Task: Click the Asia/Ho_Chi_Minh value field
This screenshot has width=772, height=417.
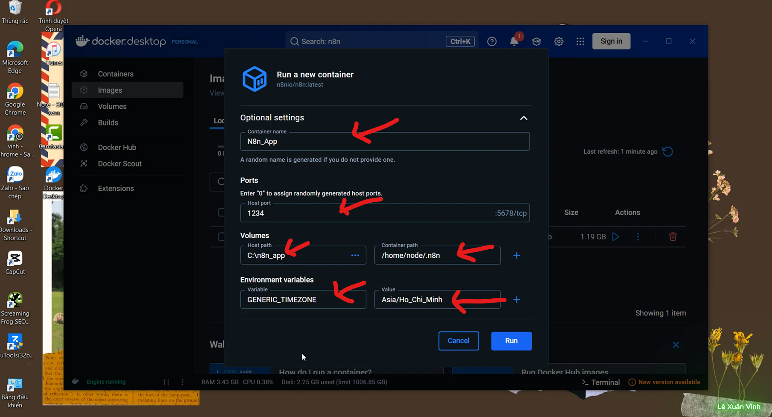Action: click(x=437, y=299)
